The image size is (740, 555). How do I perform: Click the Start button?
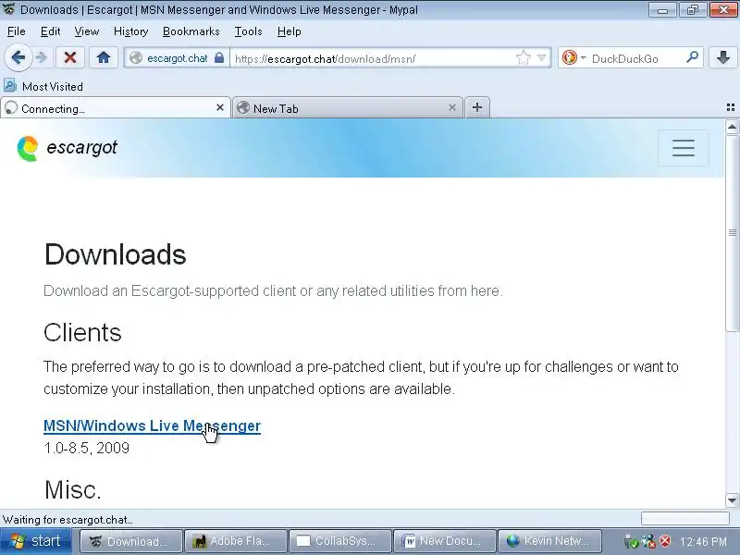(36, 541)
